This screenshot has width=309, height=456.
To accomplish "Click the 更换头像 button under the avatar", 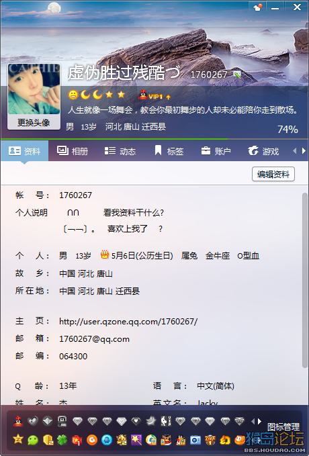I will point(34,122).
